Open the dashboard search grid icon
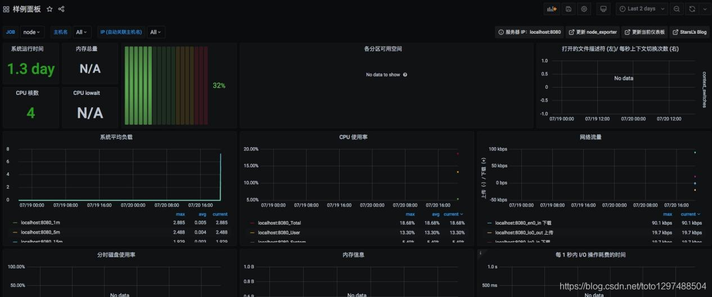The image size is (712, 297). (x=6, y=9)
